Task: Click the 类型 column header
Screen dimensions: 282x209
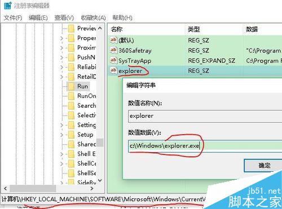Action: (x=194, y=29)
